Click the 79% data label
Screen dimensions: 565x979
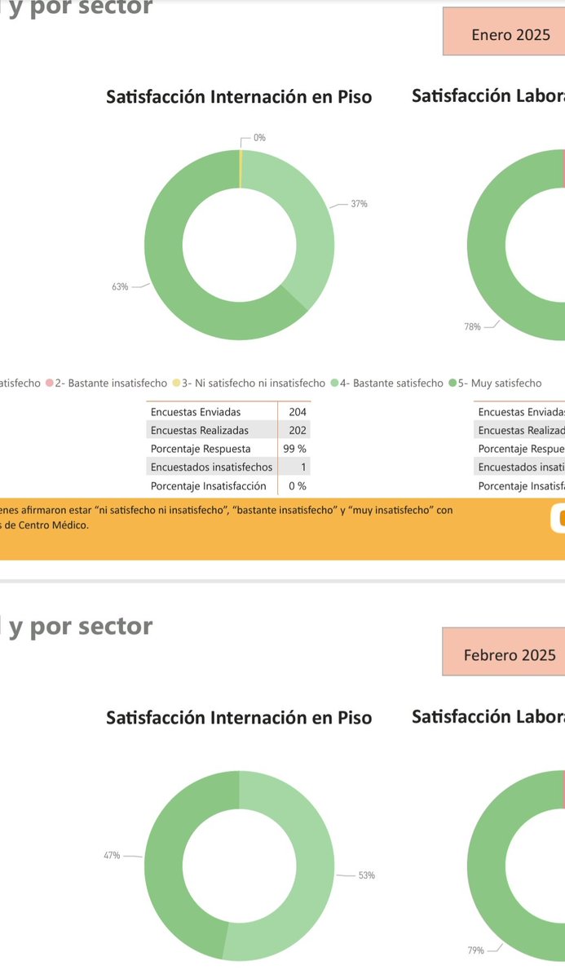click(x=475, y=950)
